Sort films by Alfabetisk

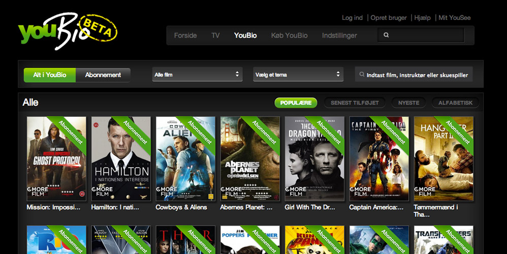click(455, 103)
